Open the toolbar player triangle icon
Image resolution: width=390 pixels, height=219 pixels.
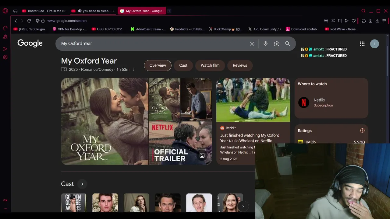(x=347, y=21)
